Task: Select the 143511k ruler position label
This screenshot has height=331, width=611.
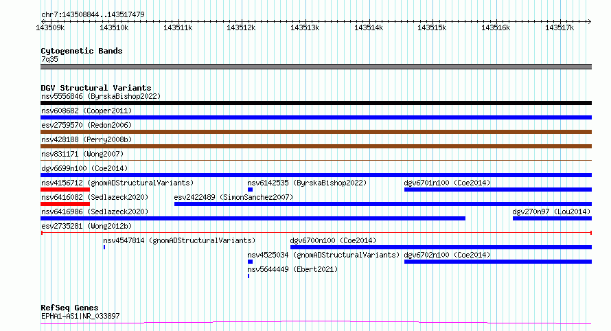Action: pyautogui.click(x=178, y=27)
